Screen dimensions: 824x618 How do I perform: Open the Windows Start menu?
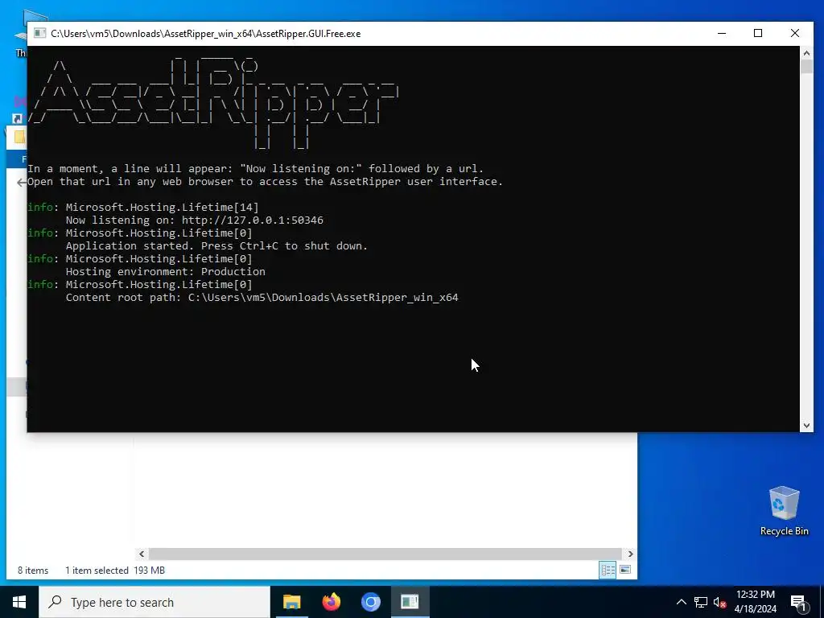coord(19,602)
